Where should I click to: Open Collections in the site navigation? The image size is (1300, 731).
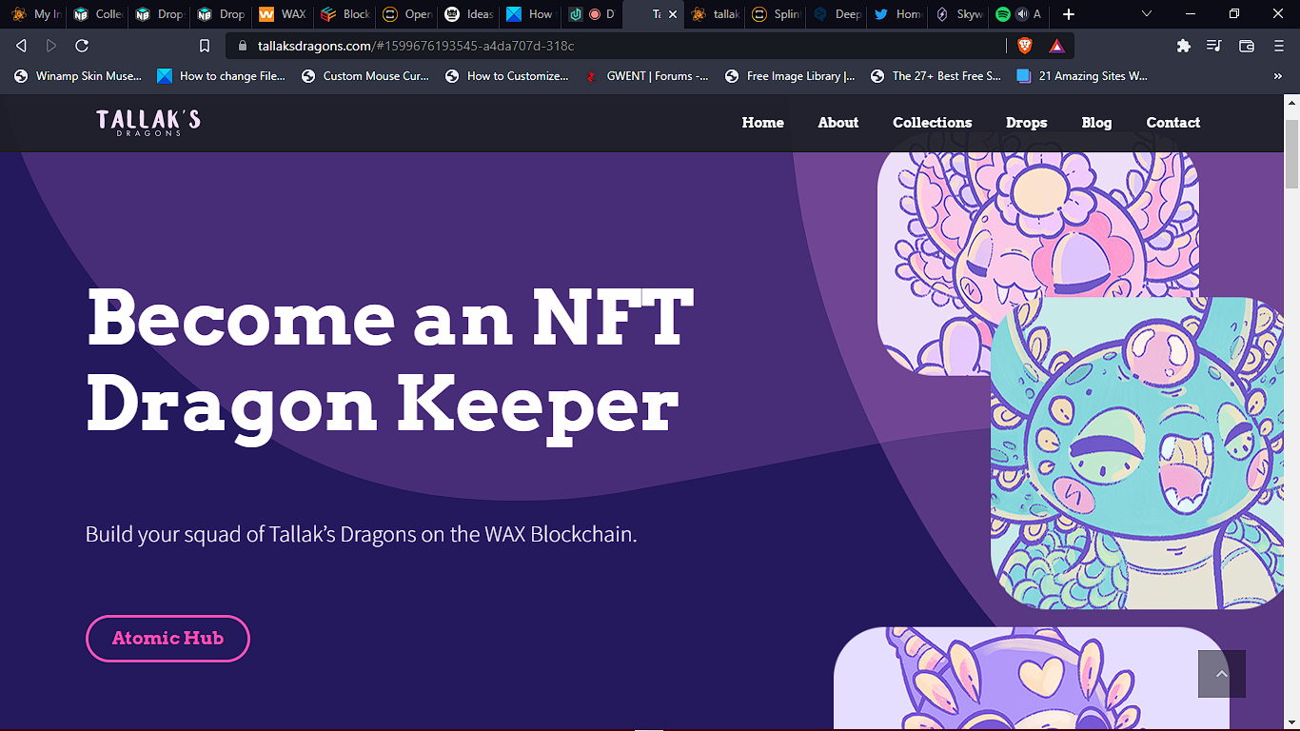pyautogui.click(x=933, y=123)
